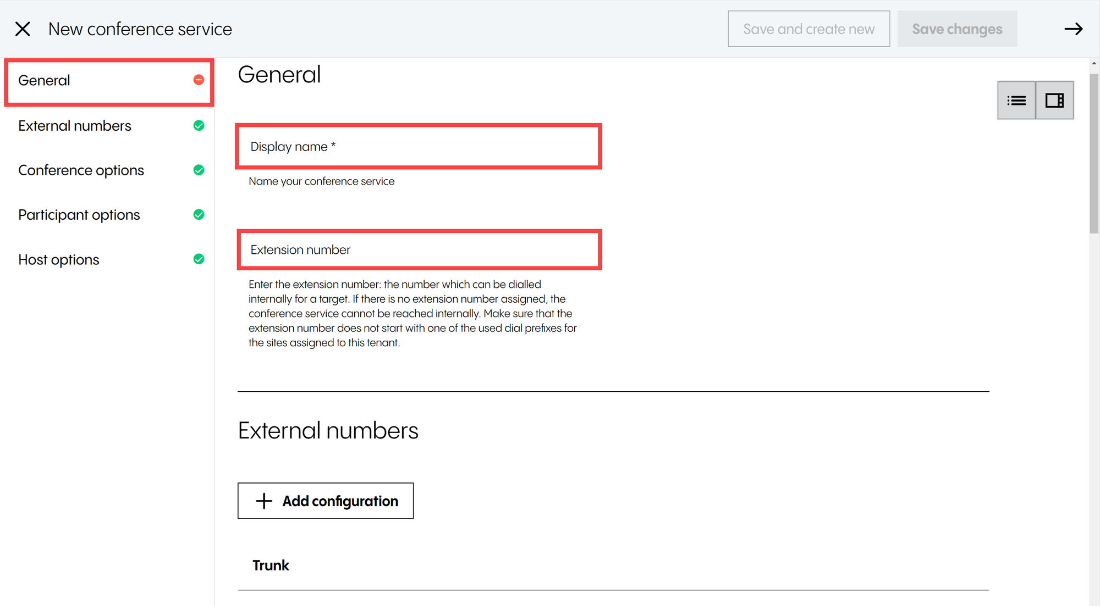Select the General section in sidebar
This screenshot has height=606, width=1100.
pos(44,81)
